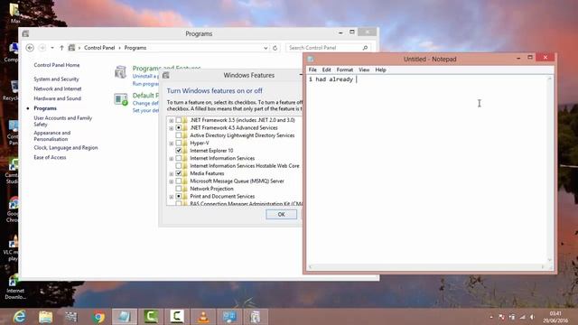
Task: Click OK in Windows Features dialog
Action: [x=281, y=215]
